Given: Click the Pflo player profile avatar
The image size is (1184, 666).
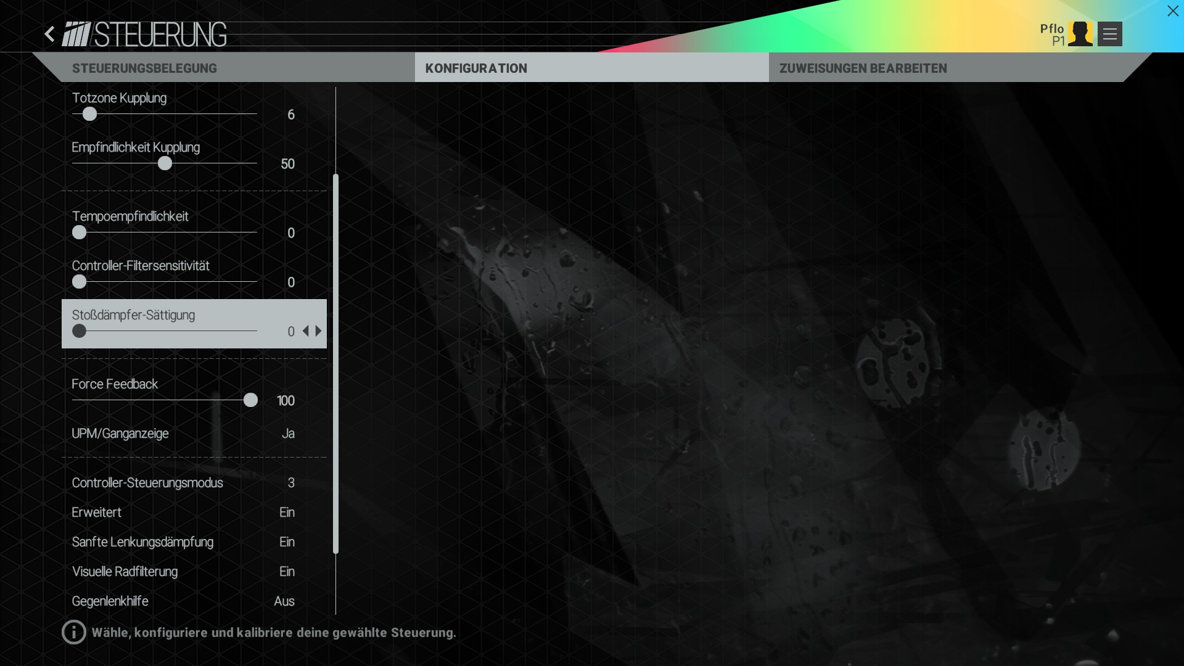Looking at the screenshot, I should (x=1080, y=34).
